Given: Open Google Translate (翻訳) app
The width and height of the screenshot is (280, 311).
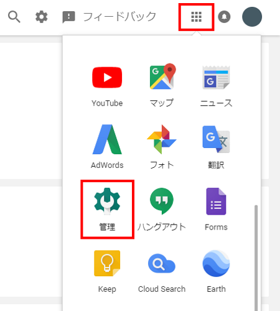Looking at the screenshot, I should tap(216, 139).
